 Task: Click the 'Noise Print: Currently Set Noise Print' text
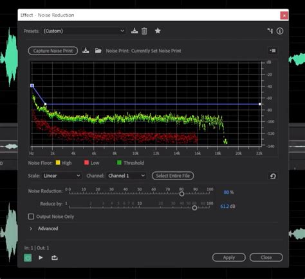143,51
